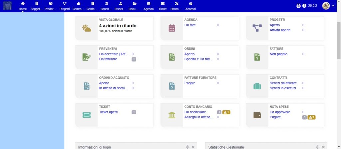The image size is (341, 149).
Task: Click the help question mark icon
Action: (304, 6)
